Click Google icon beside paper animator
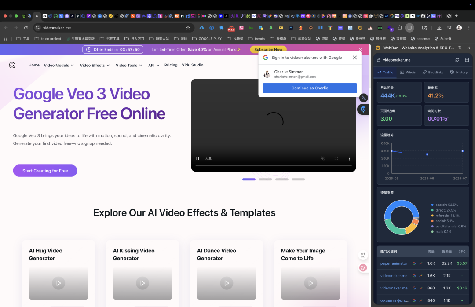This screenshot has width=475, height=307. 414,263
